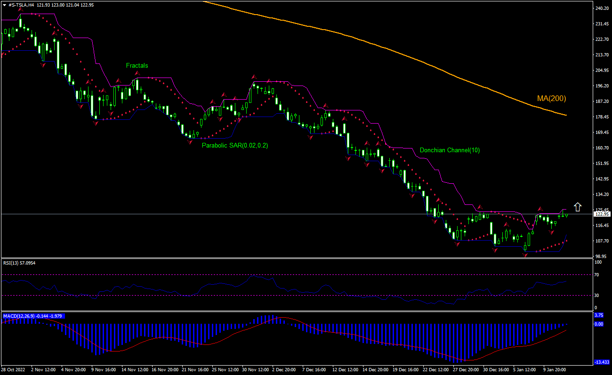Click the MACD -13.433 scale value
The height and width of the screenshot is (375, 612).
pyautogui.click(x=601, y=362)
